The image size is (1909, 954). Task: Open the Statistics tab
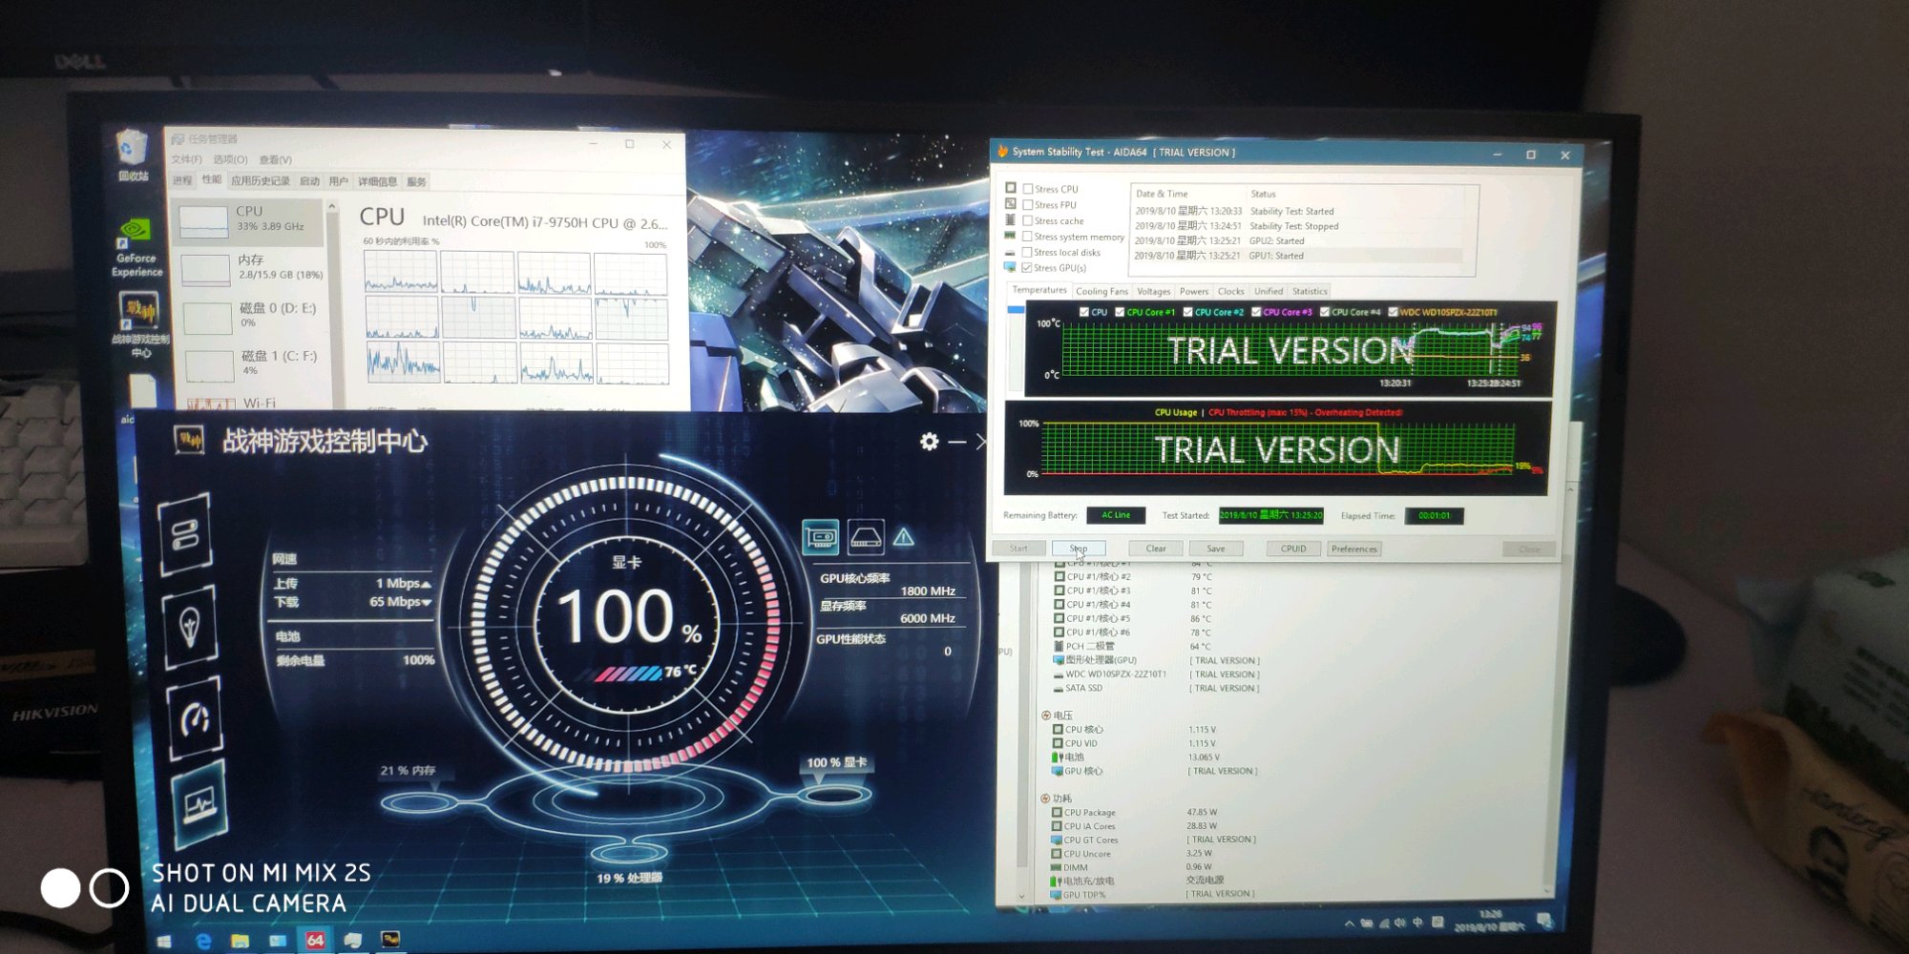[x=1310, y=291]
